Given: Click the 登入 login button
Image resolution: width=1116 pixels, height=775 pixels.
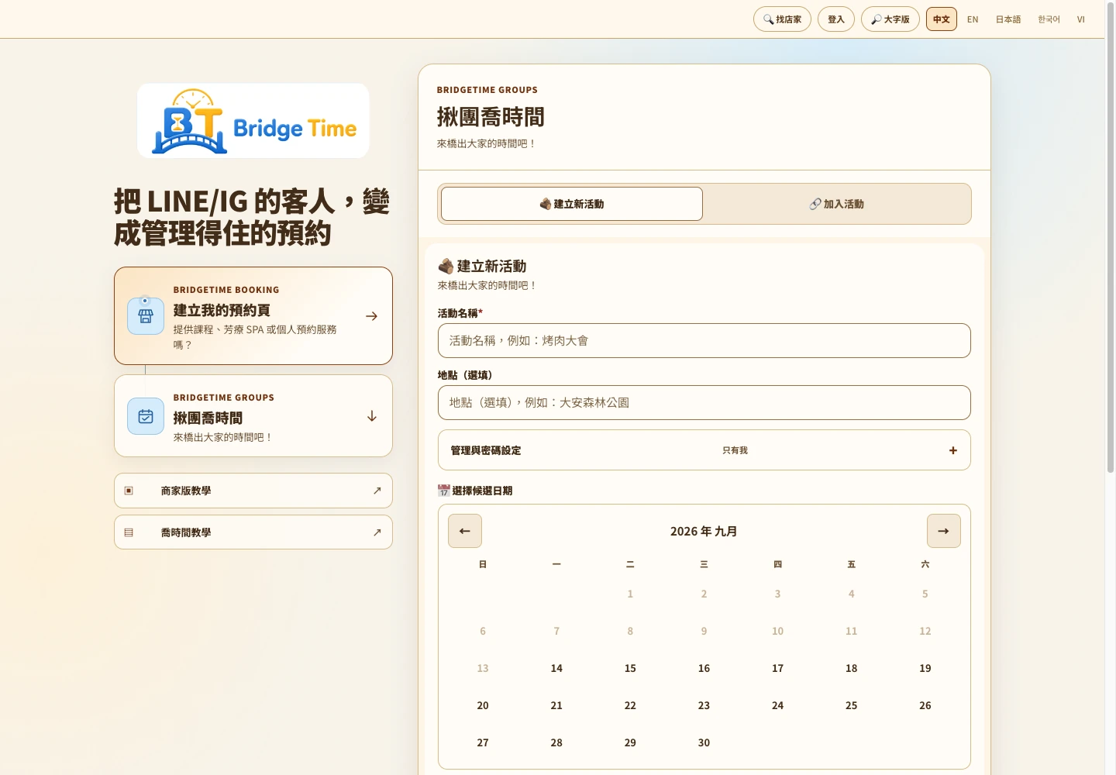Looking at the screenshot, I should pos(836,19).
